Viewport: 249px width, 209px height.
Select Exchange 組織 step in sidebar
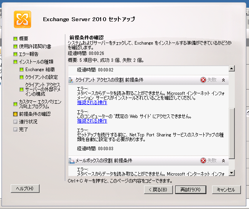(x=40, y=70)
